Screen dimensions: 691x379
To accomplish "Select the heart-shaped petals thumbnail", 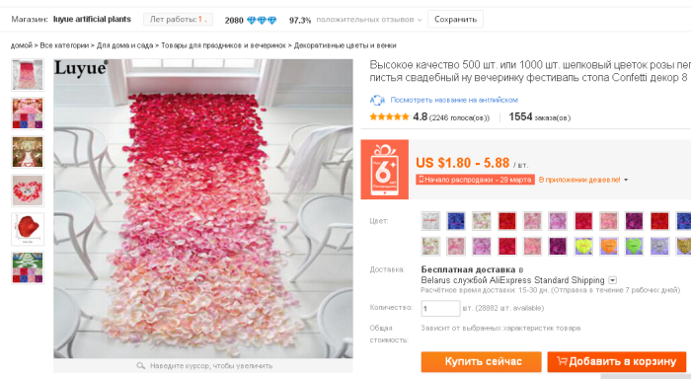I will [x=28, y=190].
